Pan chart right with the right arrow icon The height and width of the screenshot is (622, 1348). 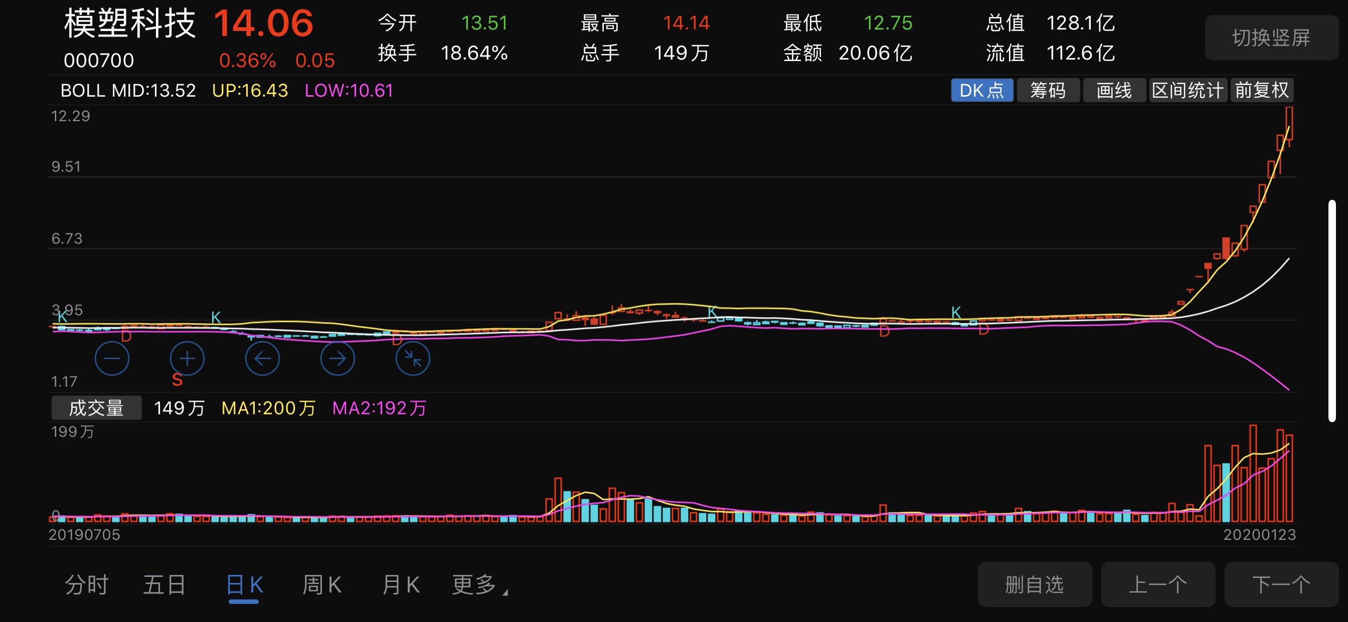(338, 359)
